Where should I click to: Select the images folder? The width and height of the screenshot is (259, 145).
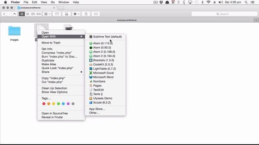(x=15, y=31)
